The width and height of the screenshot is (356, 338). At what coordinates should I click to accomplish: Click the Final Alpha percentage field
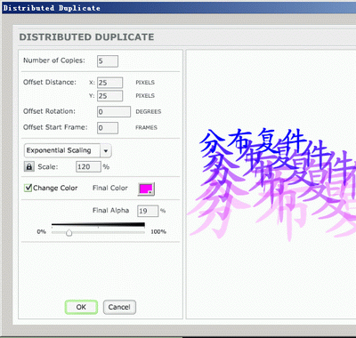(x=148, y=211)
